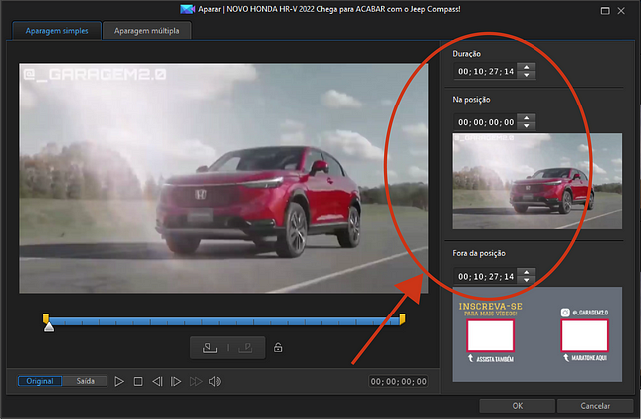Click the main video preview area
The height and width of the screenshot is (419, 641).
[x=224, y=178]
